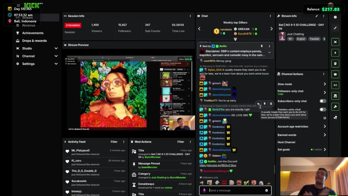This screenshot has width=348, height=196.
Task: Click Ki_zaru in Activity Feed
Action: tap(76, 161)
